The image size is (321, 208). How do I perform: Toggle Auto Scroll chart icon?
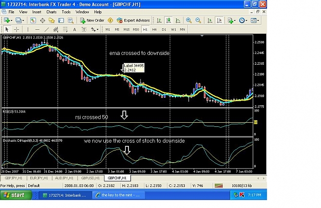[210, 20]
